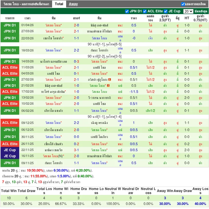Open the มาชิดา เซลเวีย team link

coord(54,150)
